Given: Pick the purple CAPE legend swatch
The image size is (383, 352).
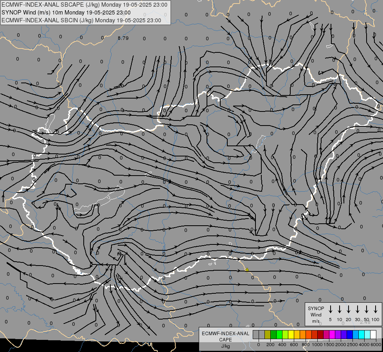Looking at the screenshot, I should 338,334.
